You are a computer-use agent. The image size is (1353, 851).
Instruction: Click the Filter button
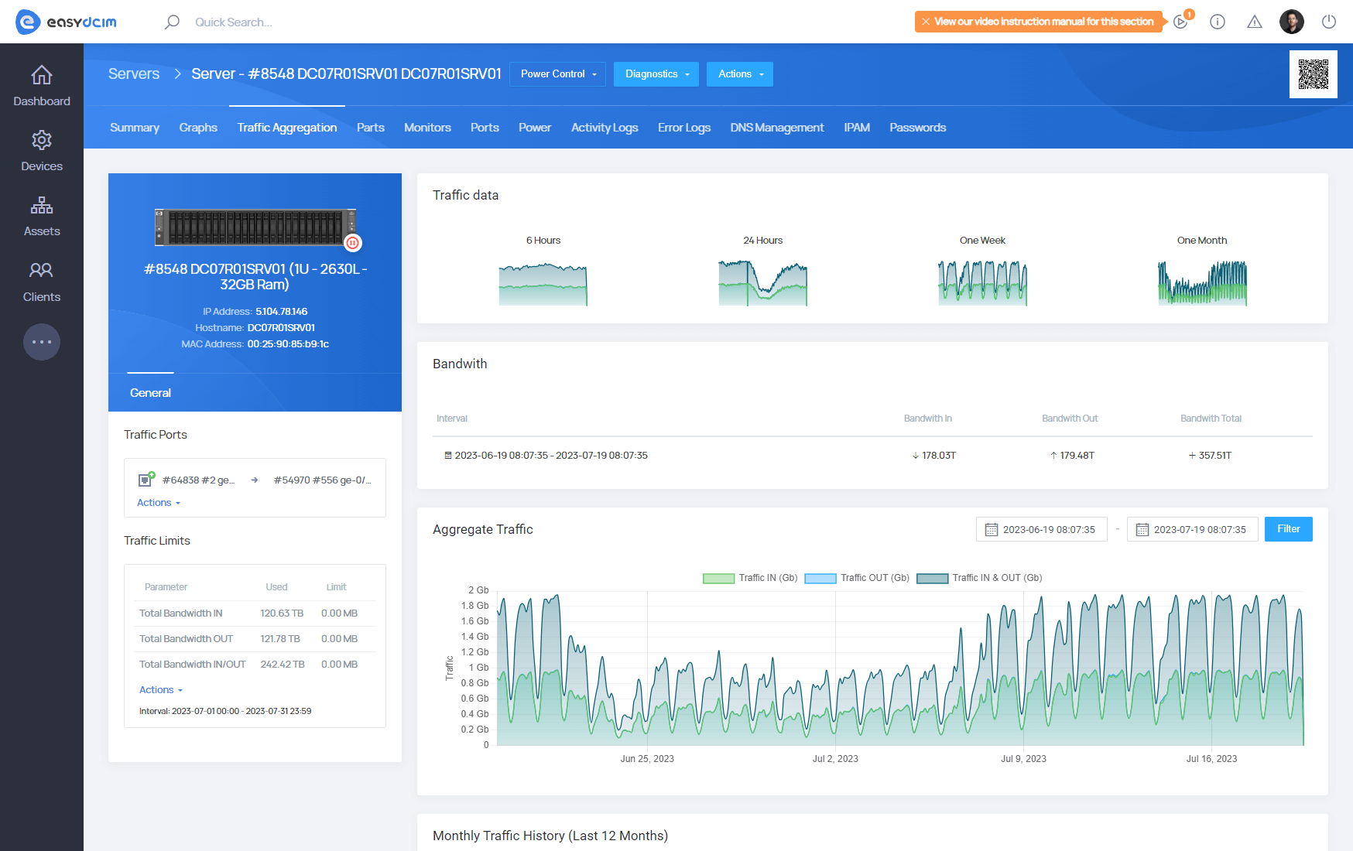coord(1289,529)
